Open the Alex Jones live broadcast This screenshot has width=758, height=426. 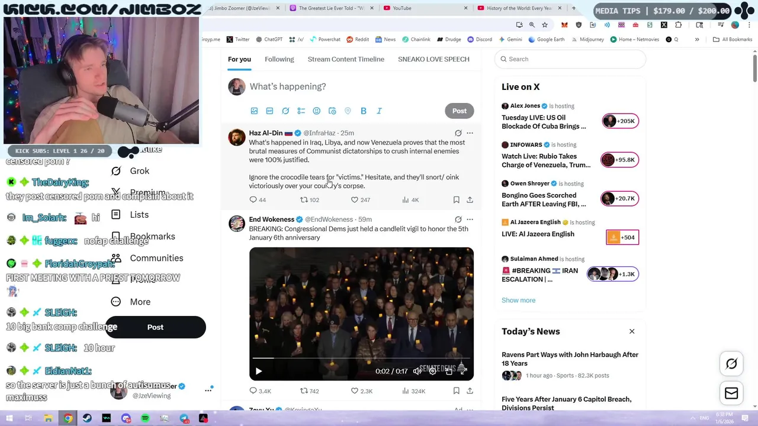[x=570, y=117]
